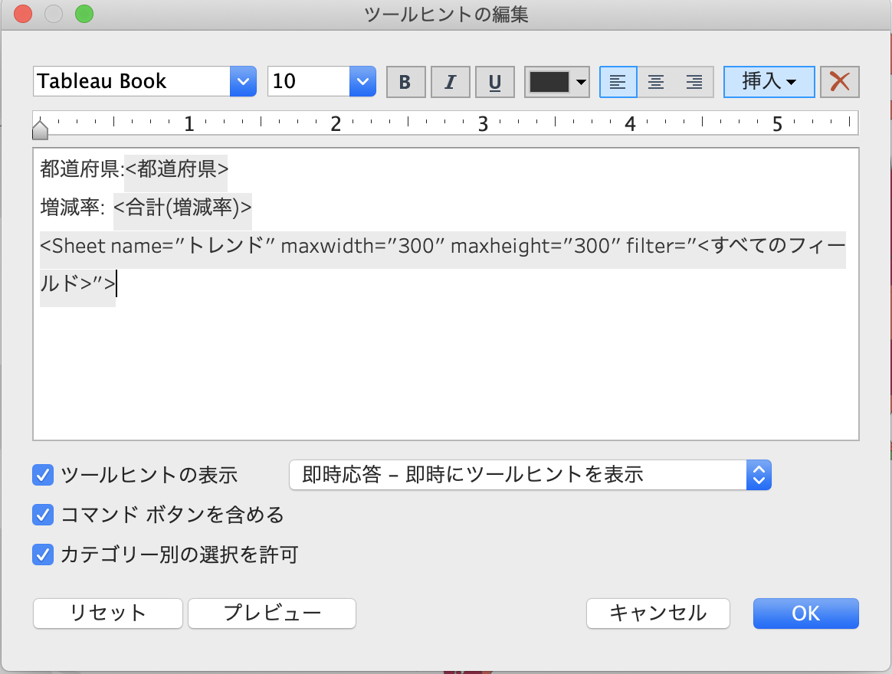Apply underline formatting

tap(494, 81)
